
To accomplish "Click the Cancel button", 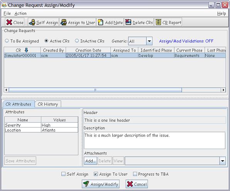I will point(137,184).
